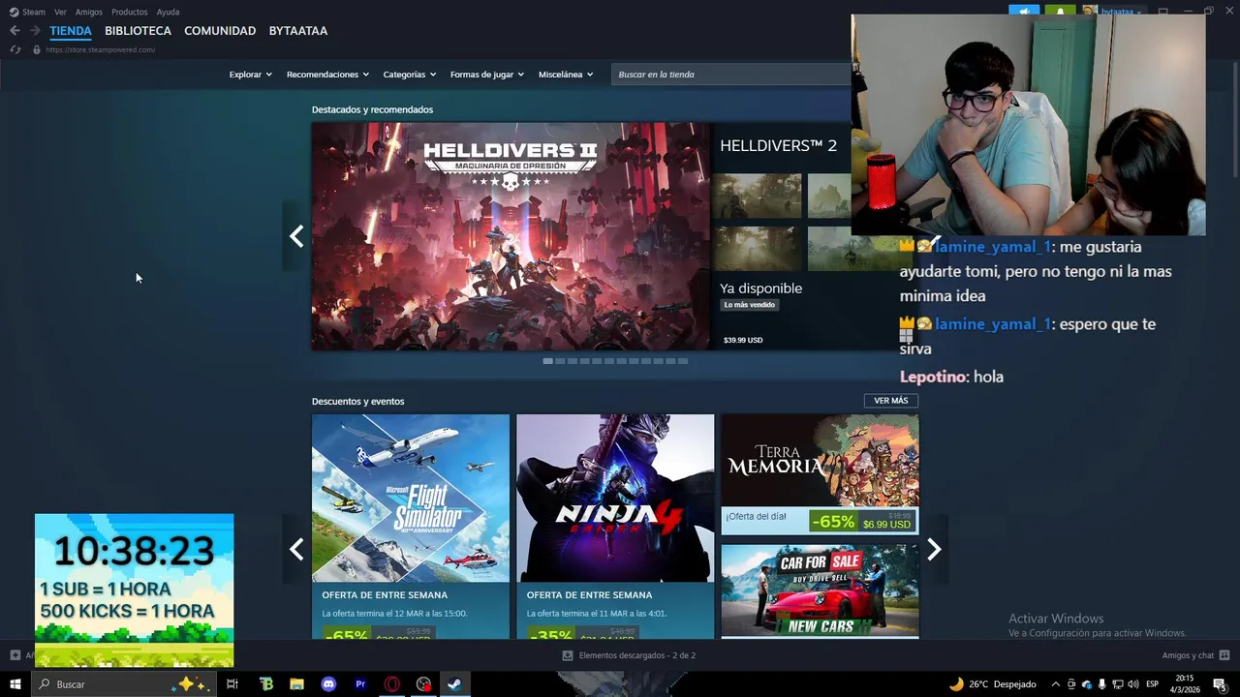
Task: Switch to the TIENDA tab
Action: [x=71, y=31]
